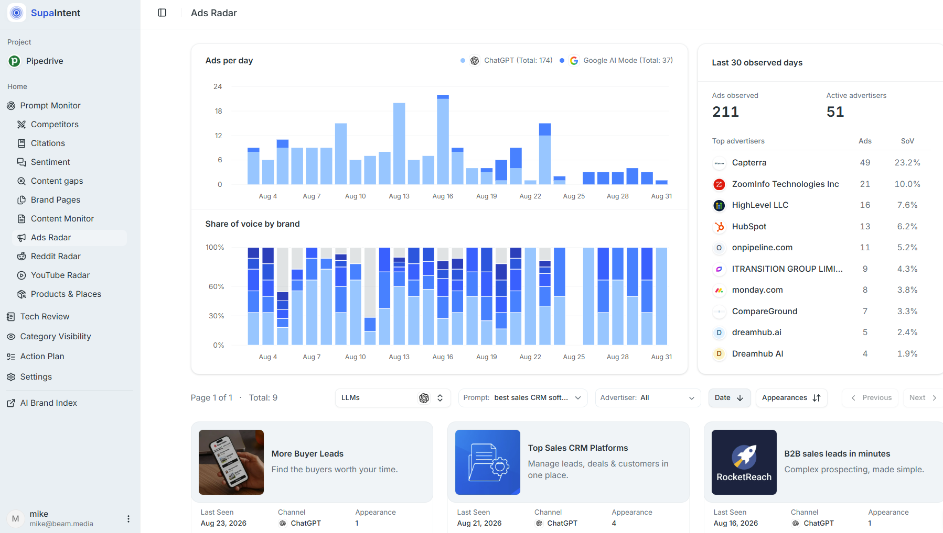The height and width of the screenshot is (533, 943).
Task: Click the SupaIntent logo icon
Action: pos(17,13)
